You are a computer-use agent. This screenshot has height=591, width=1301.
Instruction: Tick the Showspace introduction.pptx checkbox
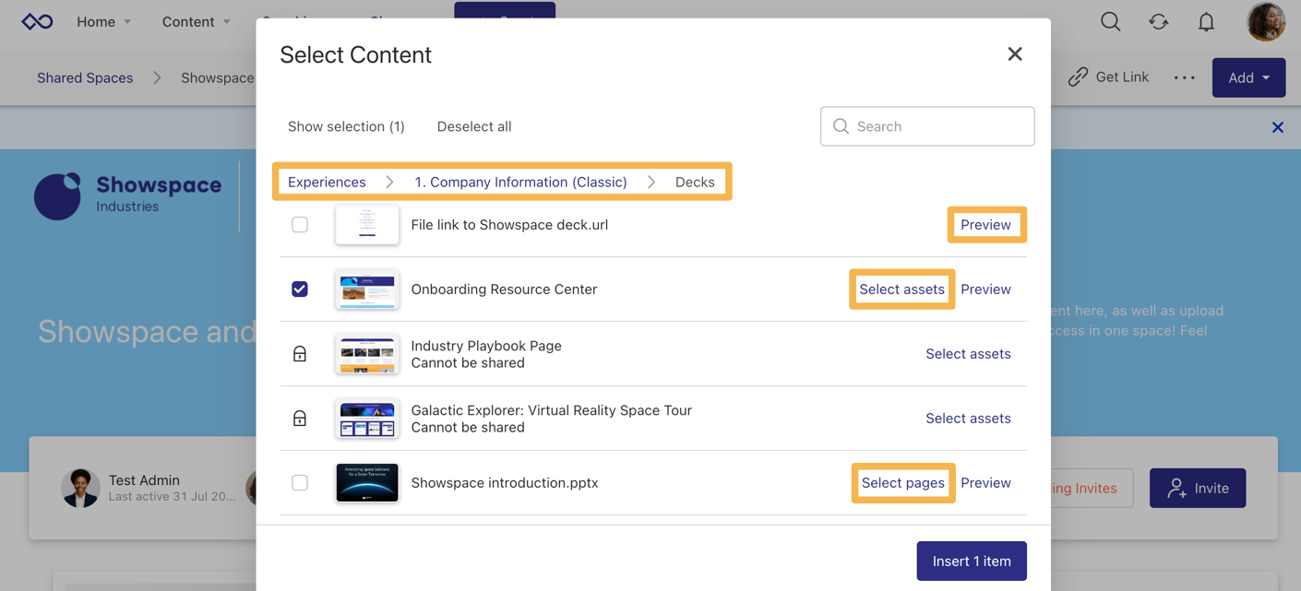300,483
